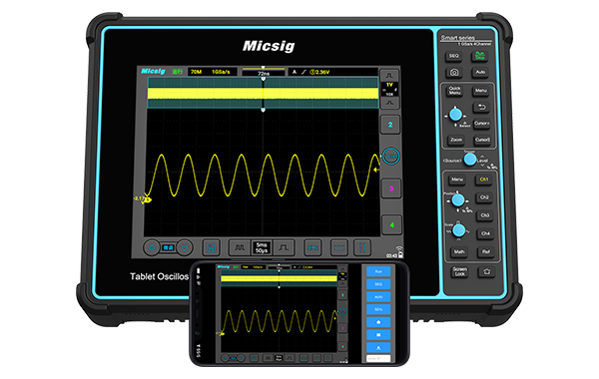Image resolution: width=599 pixels, height=379 pixels.
Task: Click the blue Scale knob
Action: [x=459, y=230]
